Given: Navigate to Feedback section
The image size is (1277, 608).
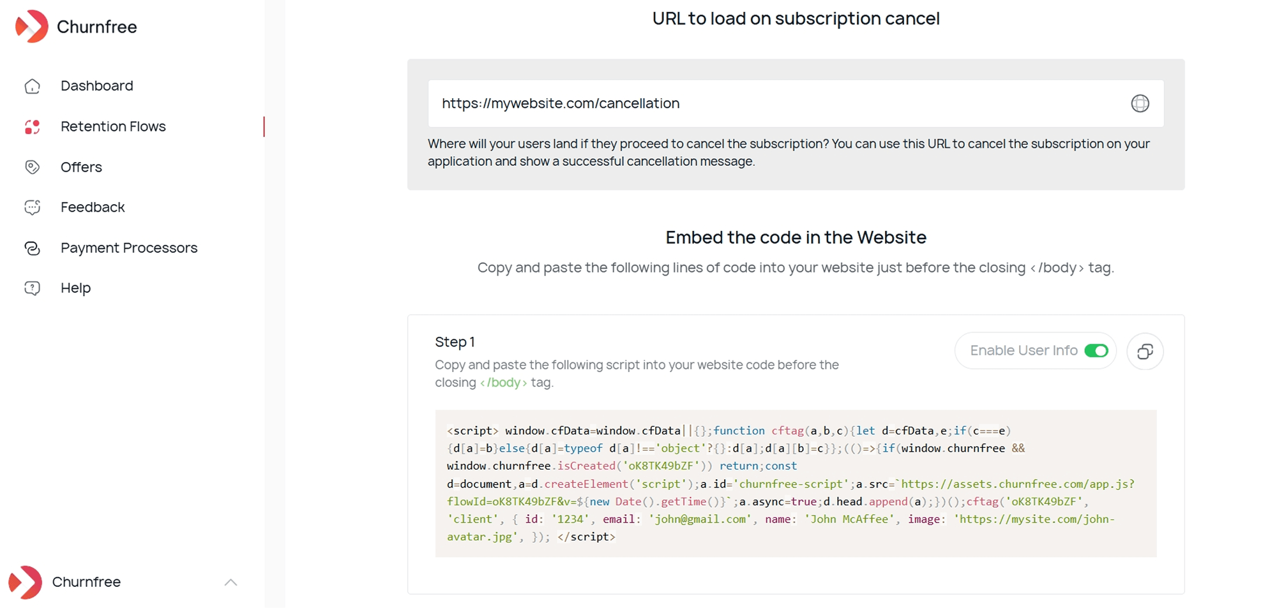Looking at the screenshot, I should point(93,207).
